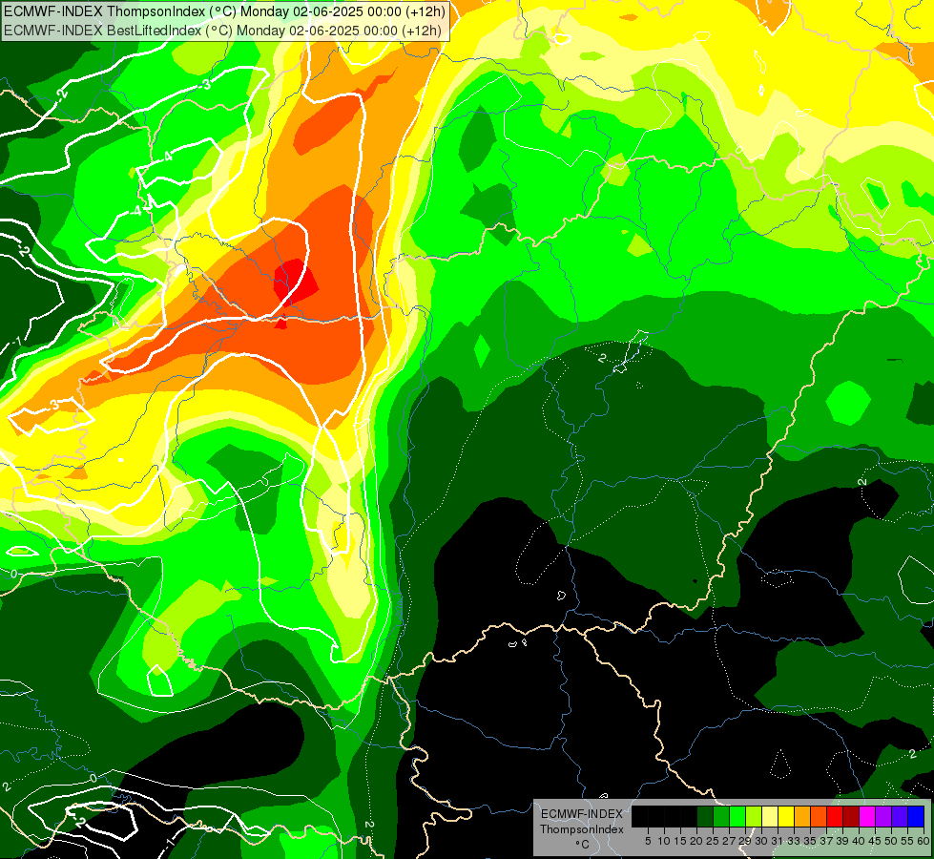This screenshot has height=859, width=934.
Task: Click legend scale value 60
Action: point(924,841)
